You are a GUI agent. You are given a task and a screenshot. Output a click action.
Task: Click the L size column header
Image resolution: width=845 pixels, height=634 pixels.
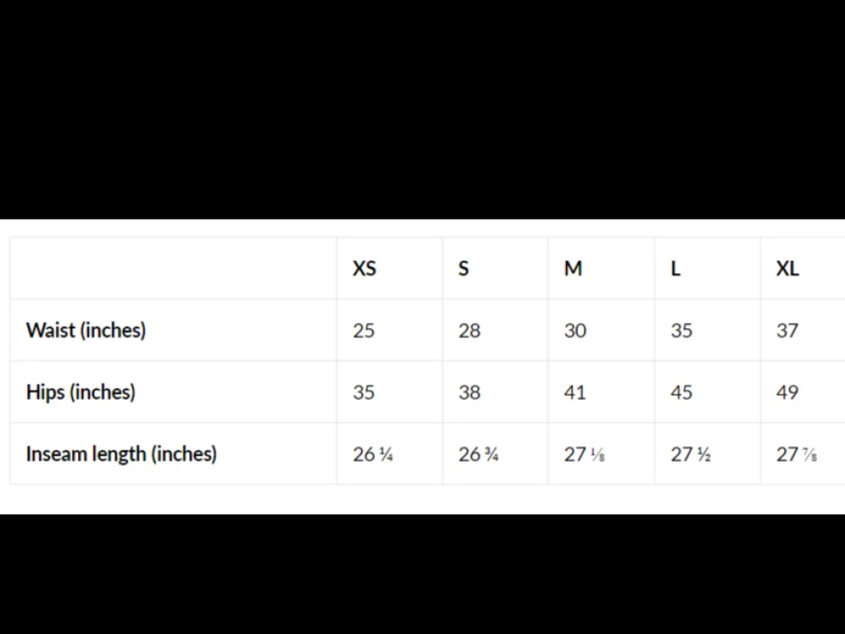pyautogui.click(x=675, y=269)
